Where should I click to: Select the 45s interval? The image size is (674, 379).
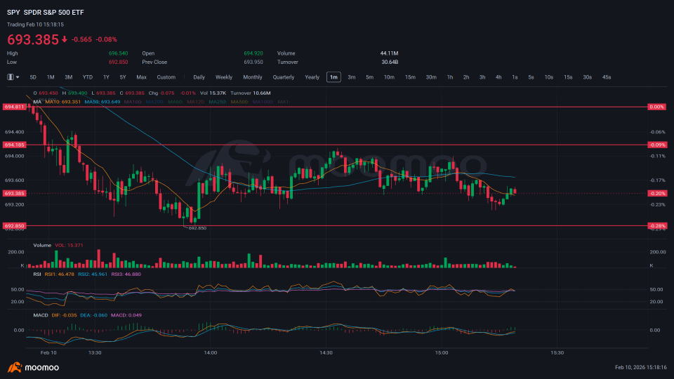pos(607,77)
